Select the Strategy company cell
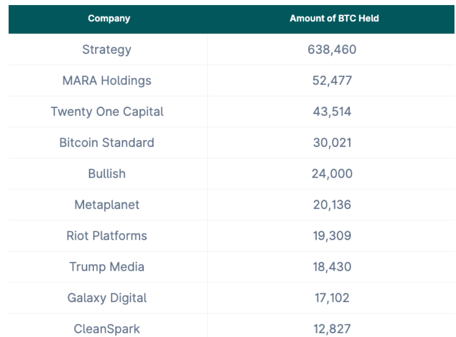456x337 pixels. pos(107,50)
